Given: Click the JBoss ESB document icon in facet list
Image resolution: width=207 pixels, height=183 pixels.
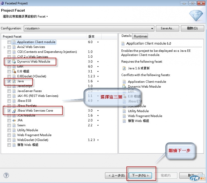Looking at the screenshot, I should click(14, 101).
